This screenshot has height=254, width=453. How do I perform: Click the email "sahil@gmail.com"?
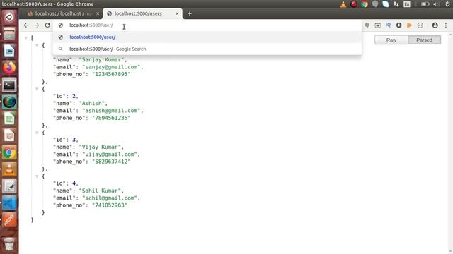110,198
